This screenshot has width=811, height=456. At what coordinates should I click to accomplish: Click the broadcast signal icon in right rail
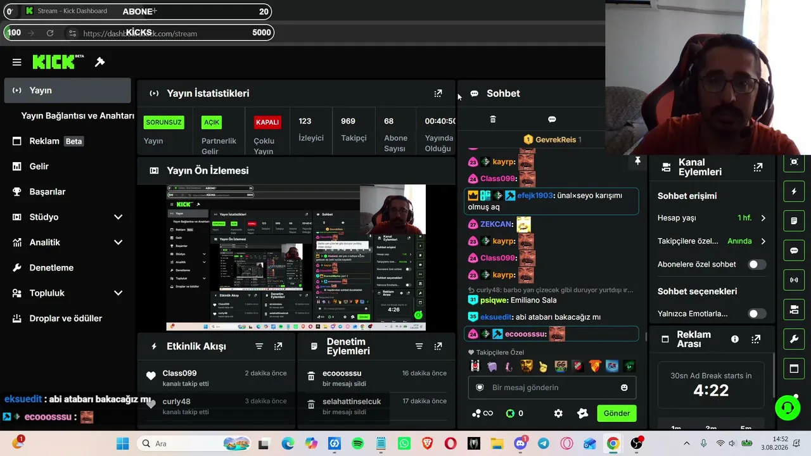coord(794,280)
